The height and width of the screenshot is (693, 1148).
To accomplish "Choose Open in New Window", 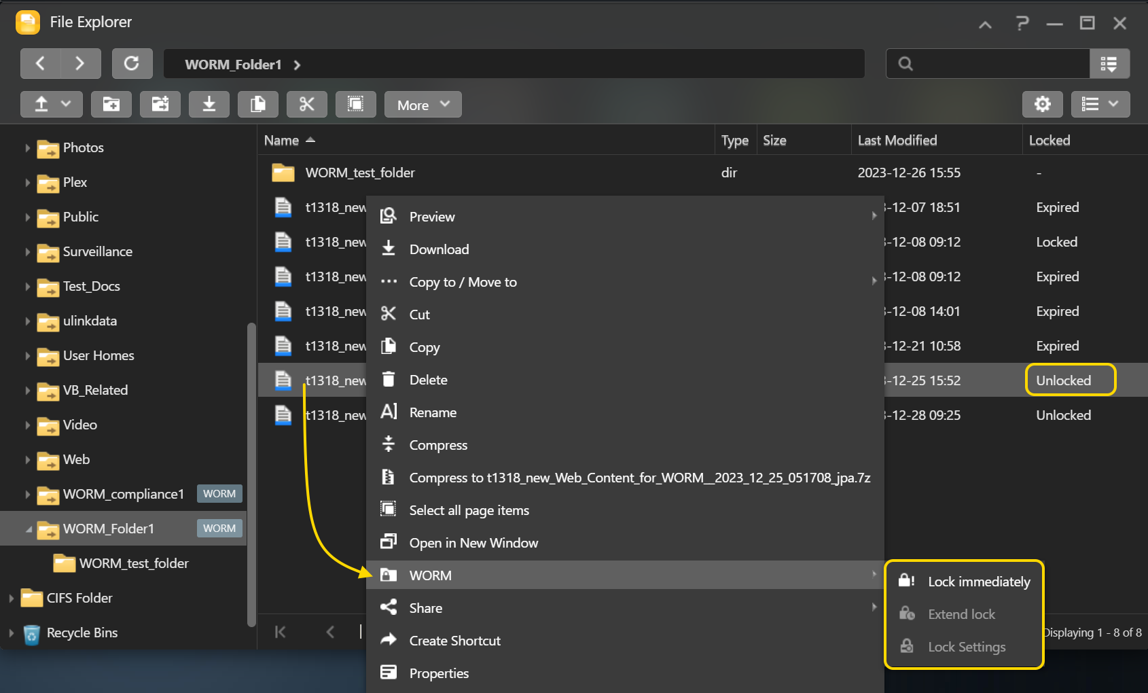I will [x=625, y=543].
